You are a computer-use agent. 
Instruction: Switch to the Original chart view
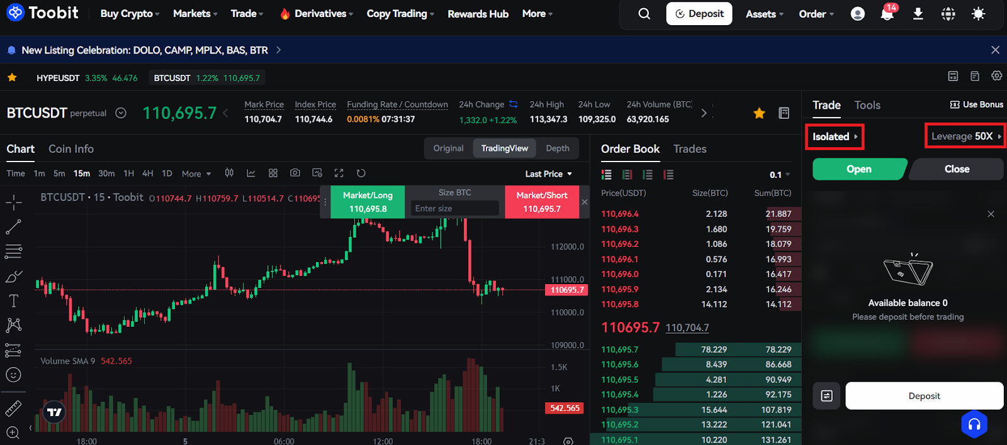click(x=448, y=148)
